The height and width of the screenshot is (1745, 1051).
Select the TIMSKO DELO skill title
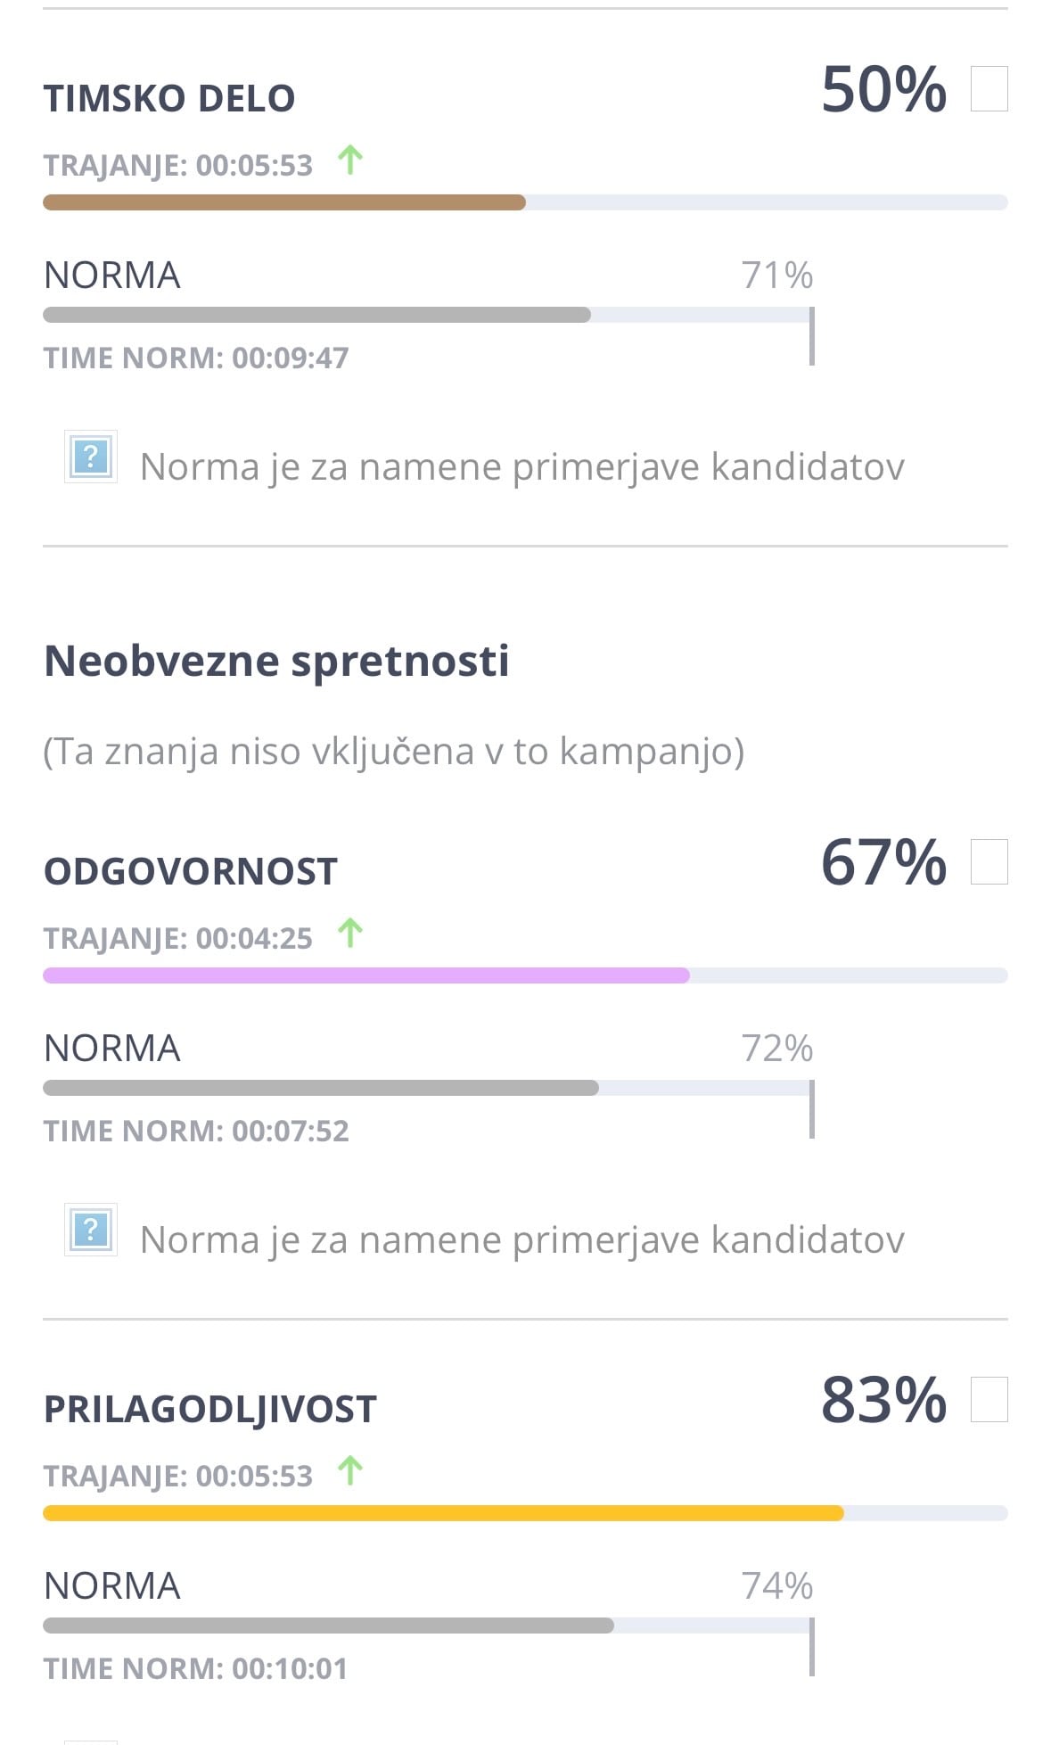click(169, 99)
